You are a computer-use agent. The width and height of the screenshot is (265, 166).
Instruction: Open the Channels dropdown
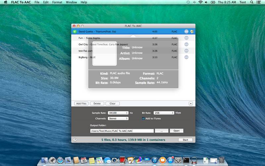(x=118, y=119)
